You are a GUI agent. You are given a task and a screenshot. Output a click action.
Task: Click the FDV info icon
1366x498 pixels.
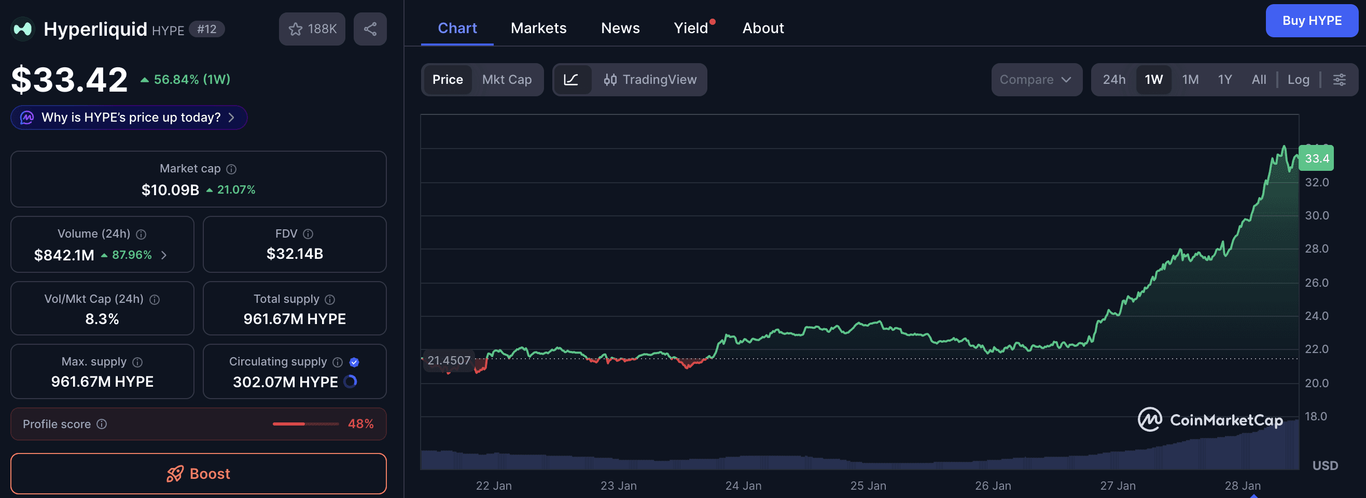pos(308,233)
